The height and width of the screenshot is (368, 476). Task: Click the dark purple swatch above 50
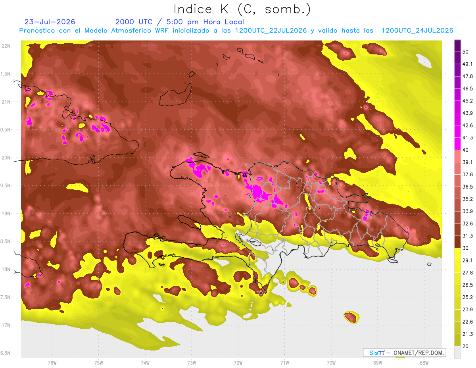pos(457,46)
